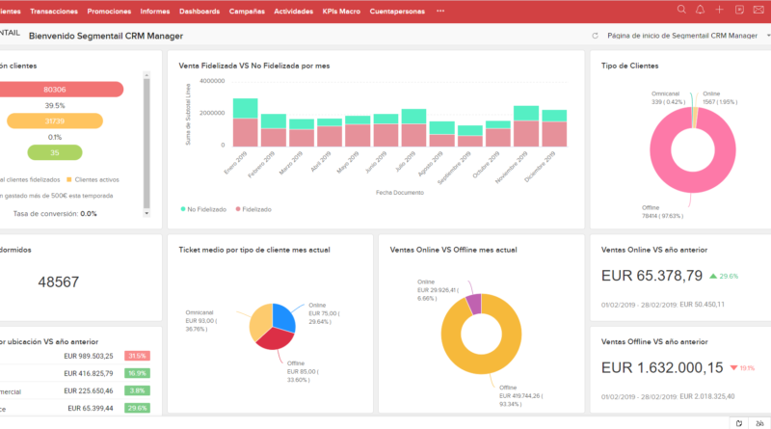Click the plus icon to create record
The width and height of the screenshot is (771, 429).
pos(718,10)
